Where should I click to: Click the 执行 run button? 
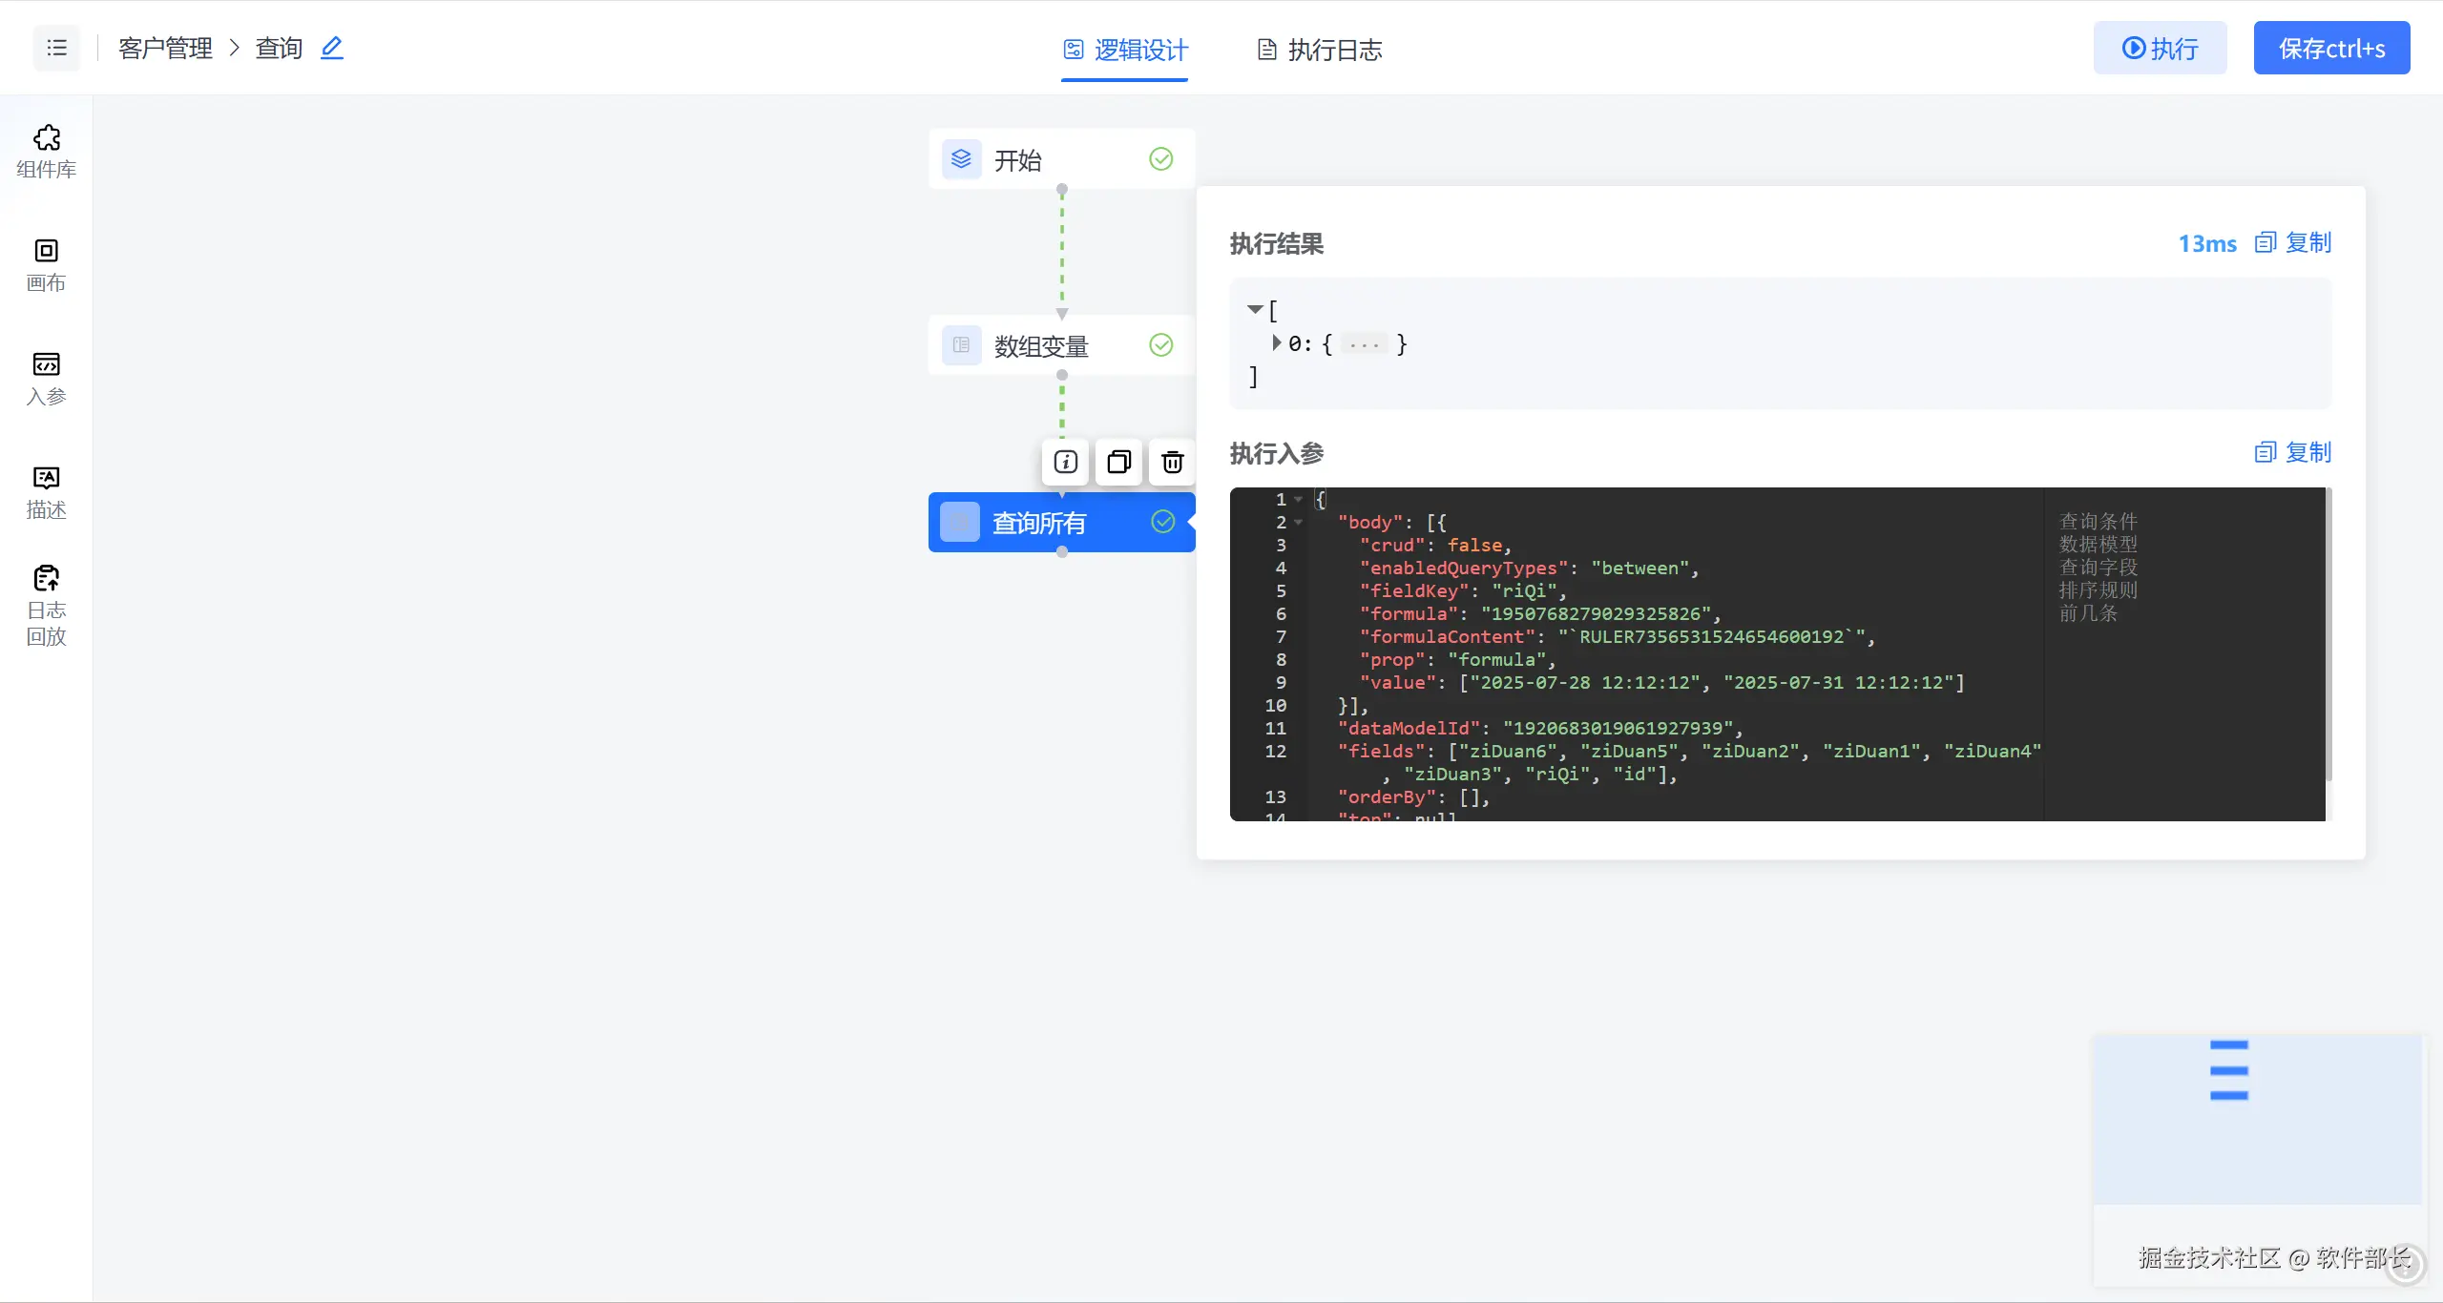tap(2160, 48)
